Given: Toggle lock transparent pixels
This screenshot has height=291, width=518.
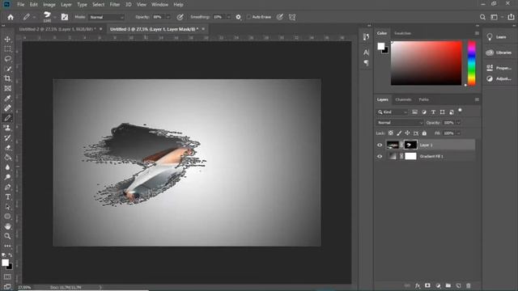Looking at the screenshot, I should pyautogui.click(x=391, y=133).
